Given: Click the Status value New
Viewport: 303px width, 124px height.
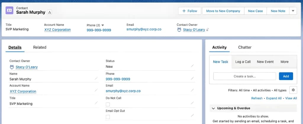Looking at the screenshot, I should tap(109, 67).
